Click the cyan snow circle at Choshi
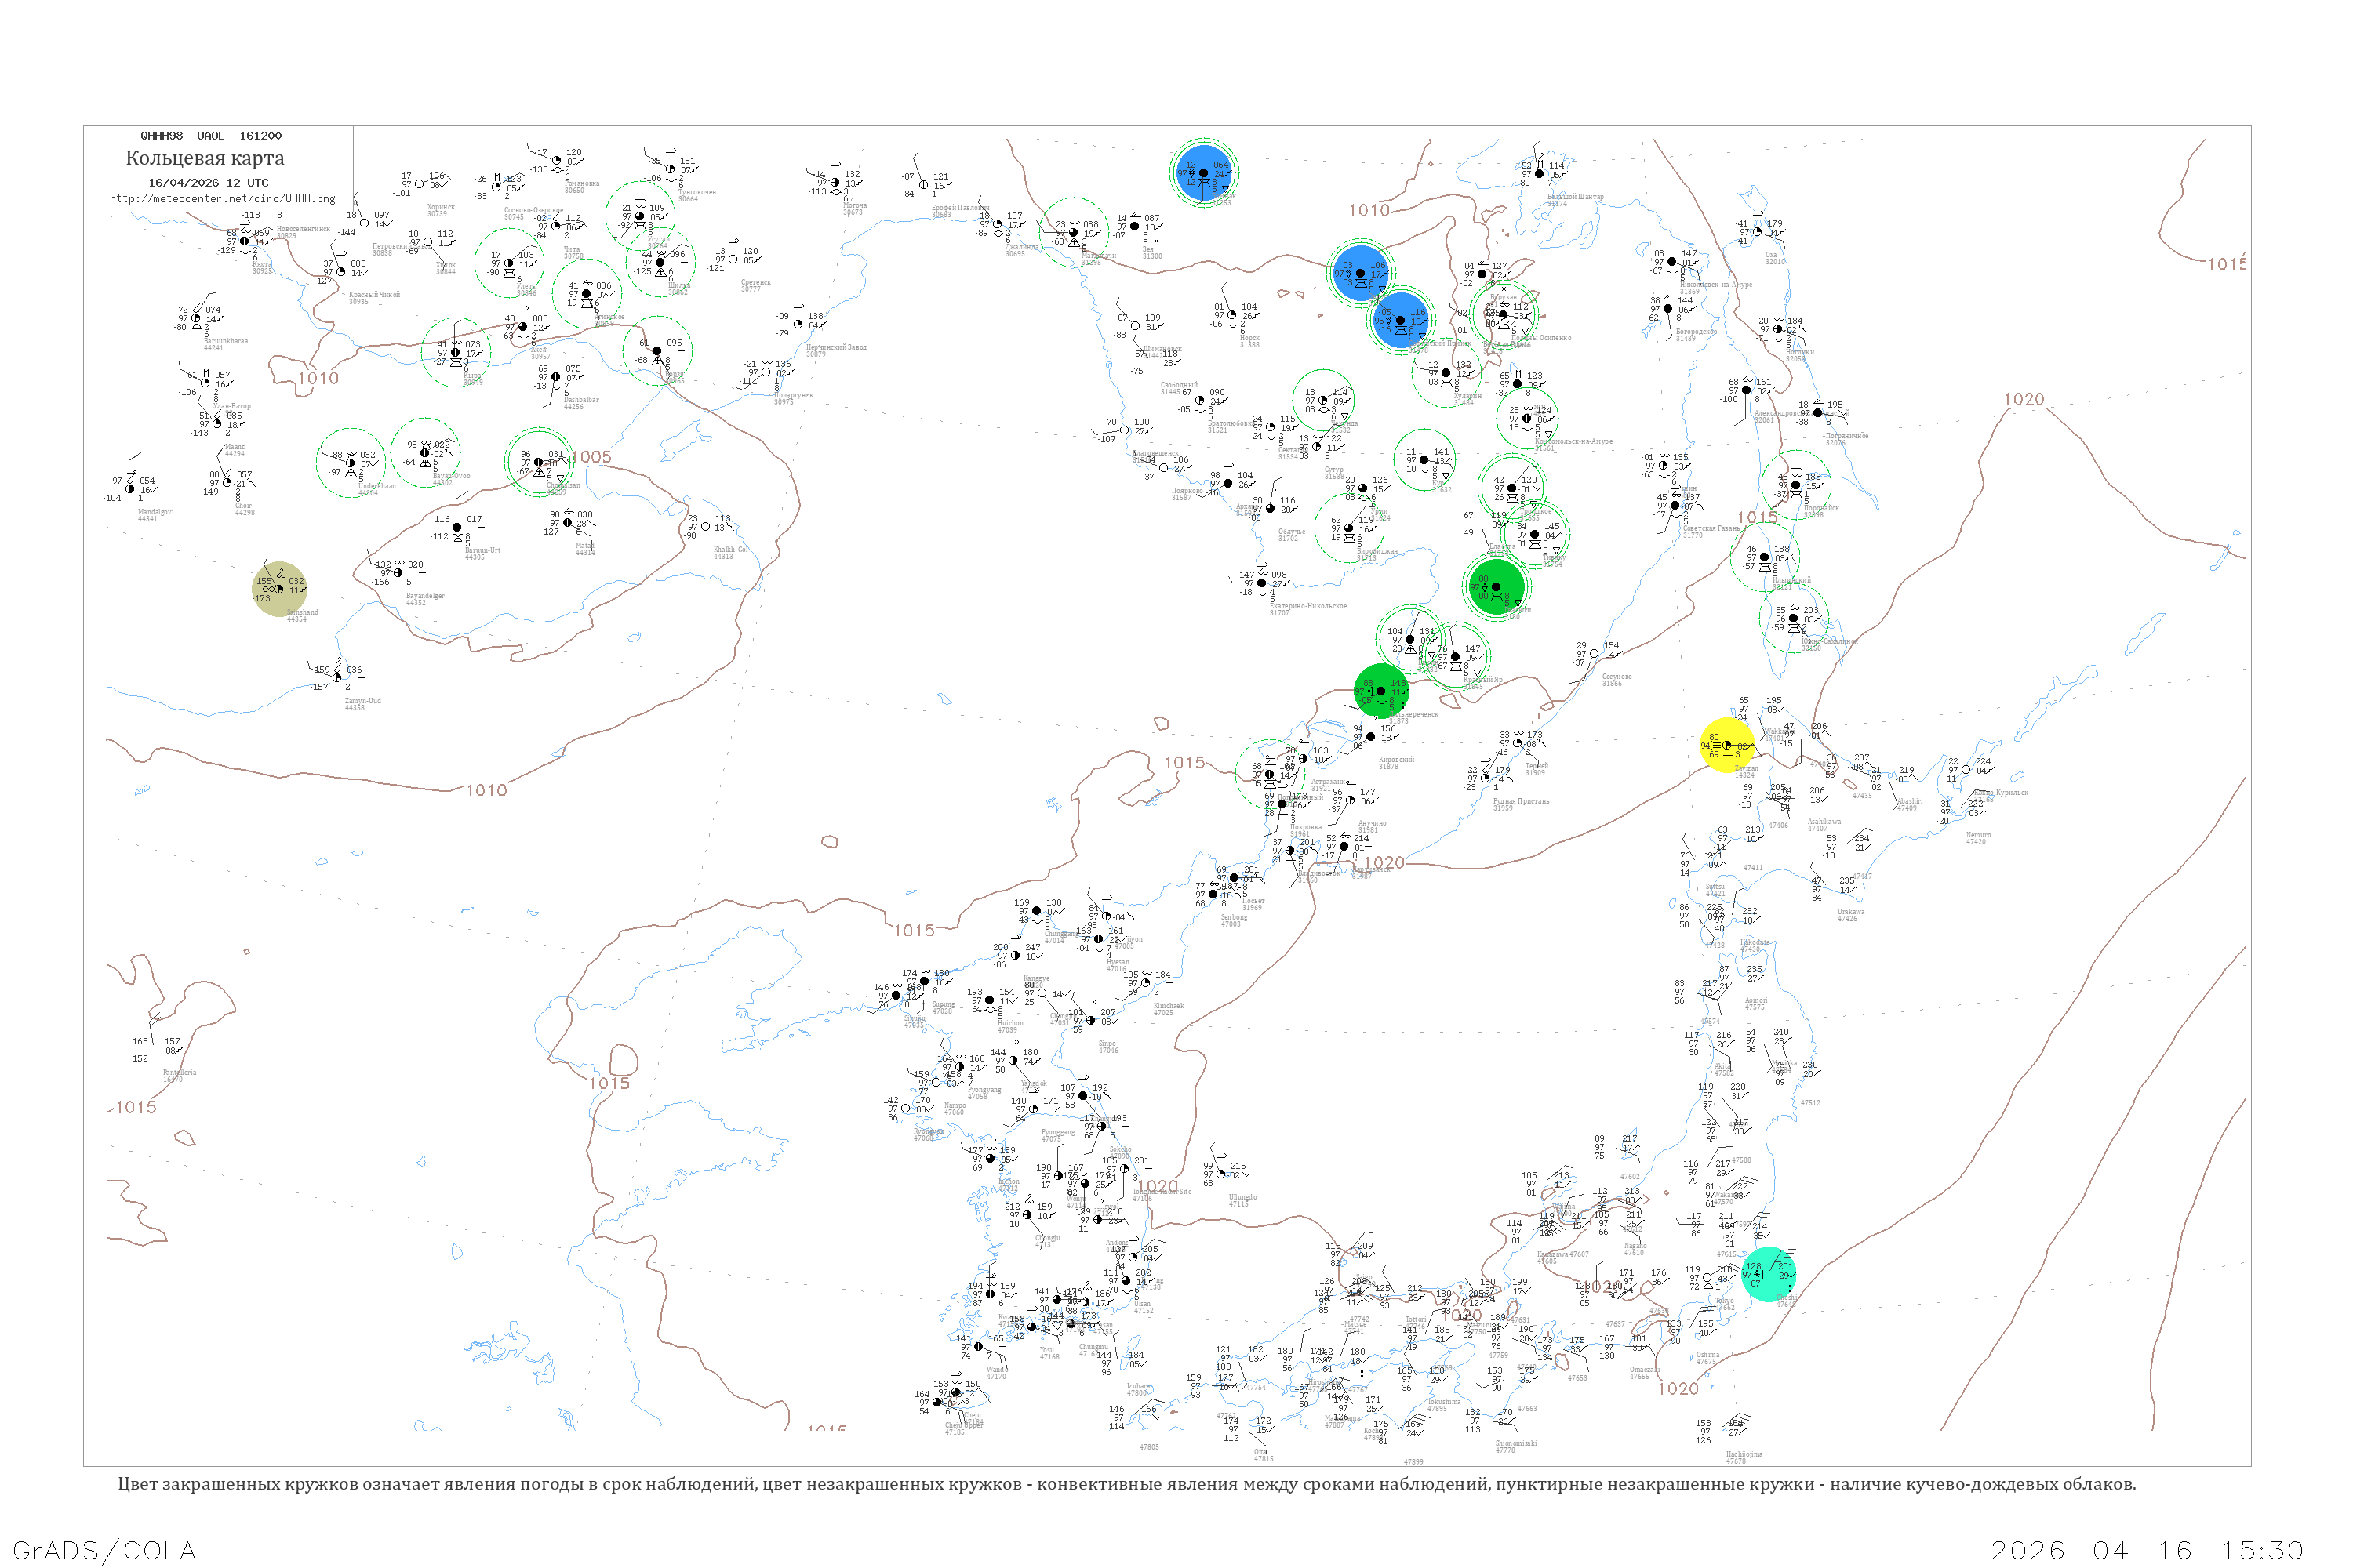Screen dimensions: 2353x1568 tap(1768, 1274)
